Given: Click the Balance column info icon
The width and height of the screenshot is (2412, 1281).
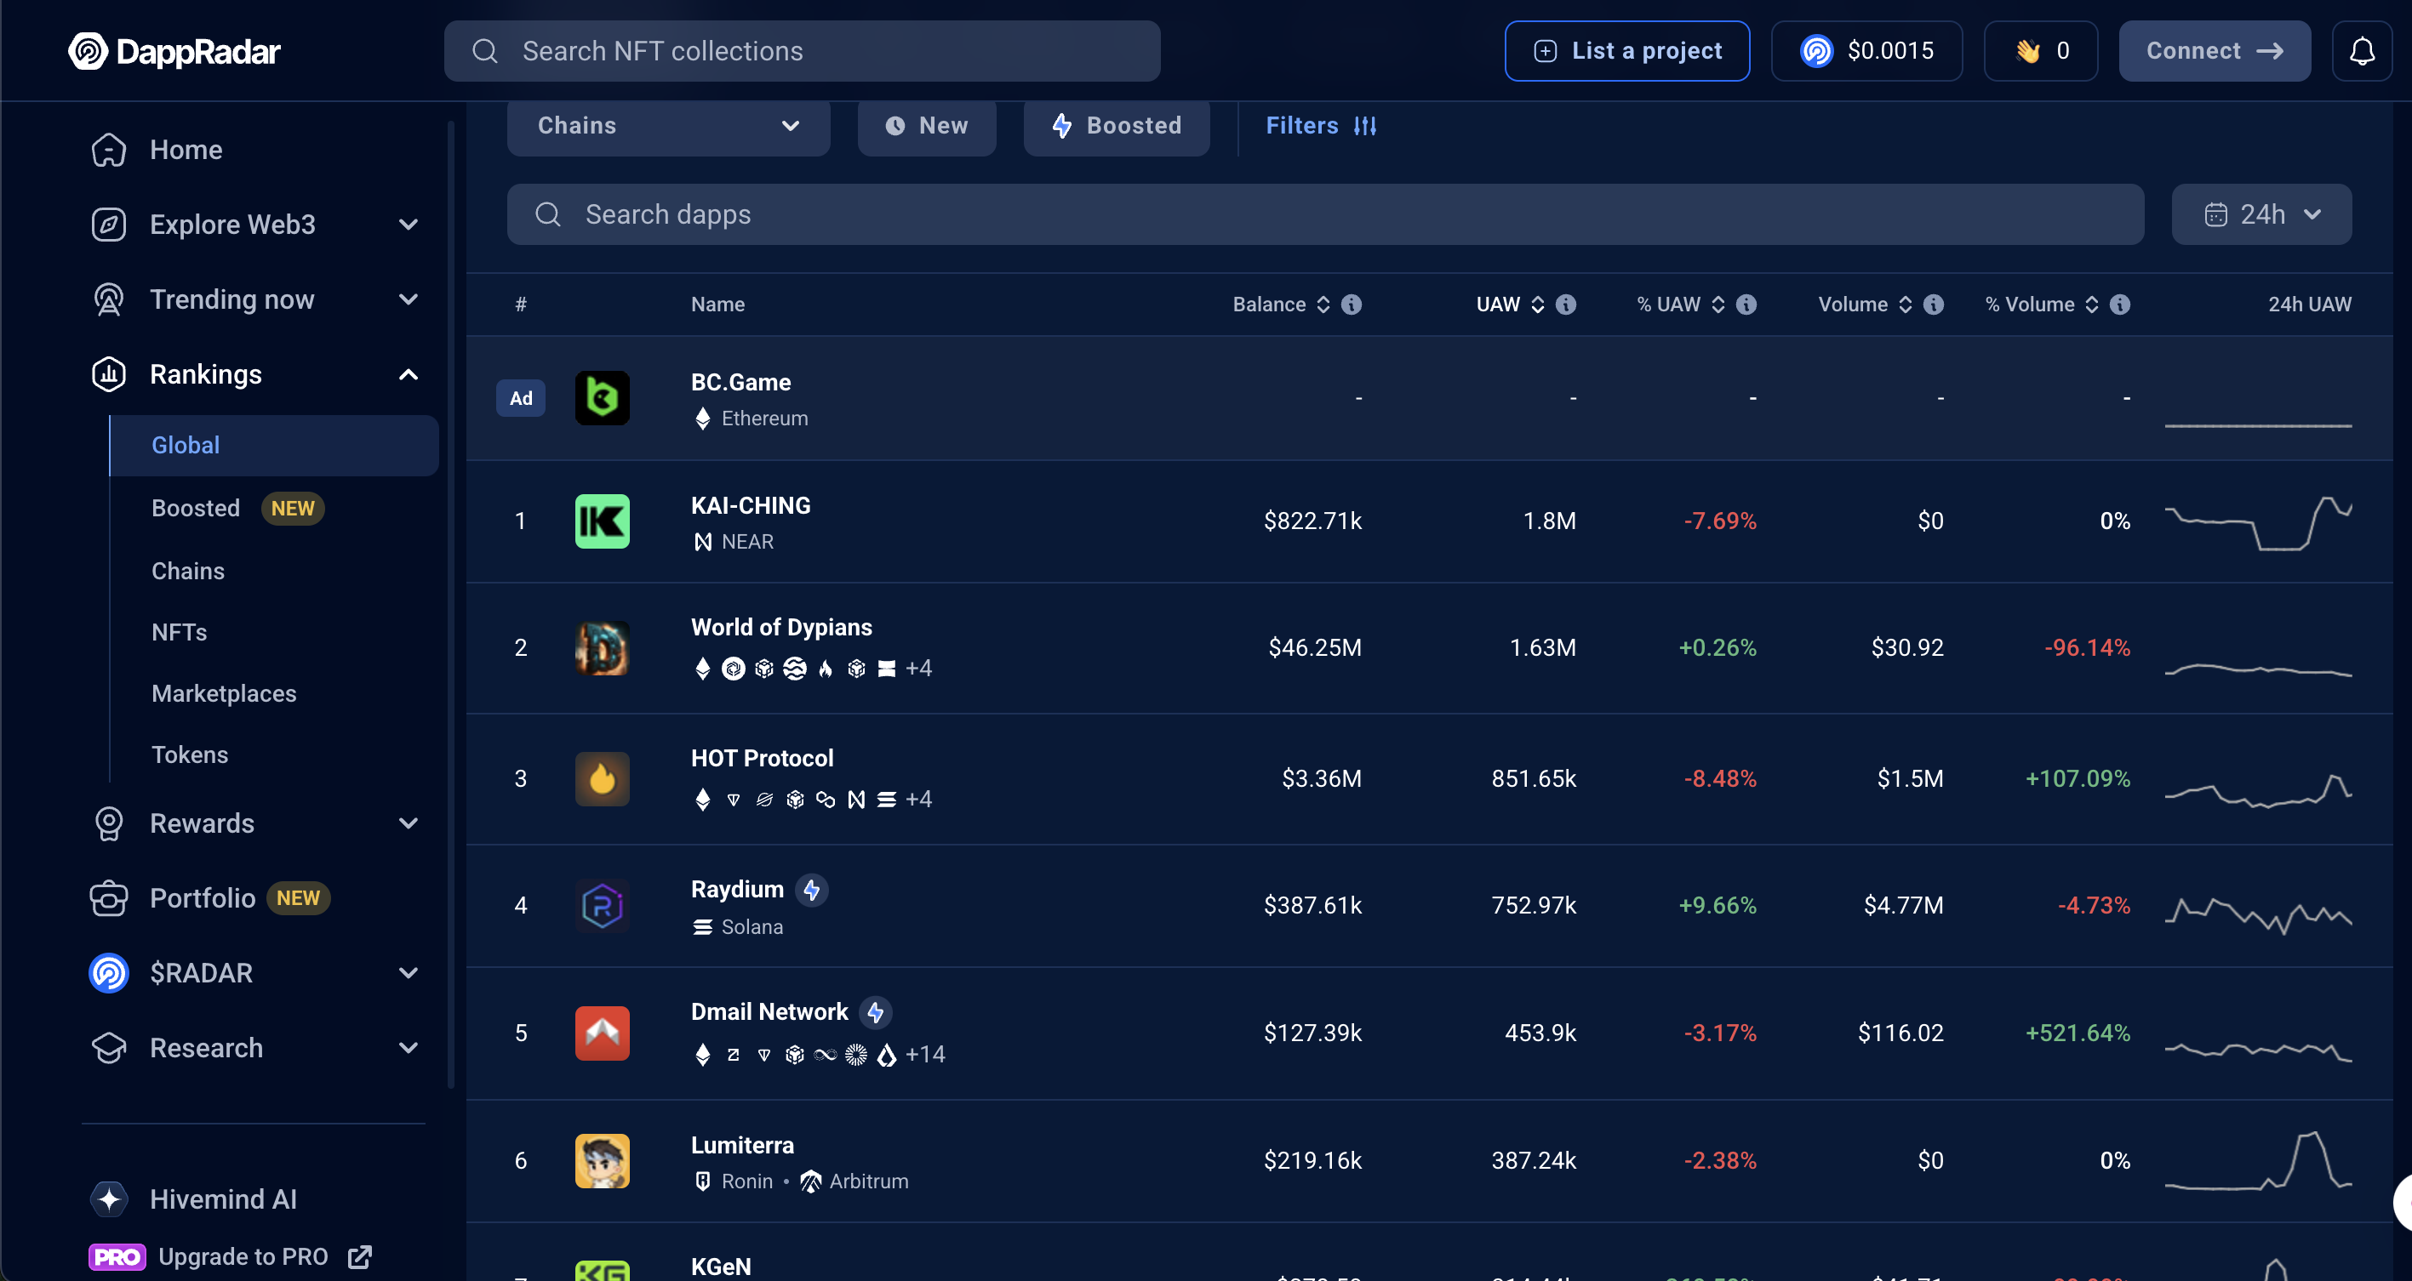Looking at the screenshot, I should coord(1352,305).
